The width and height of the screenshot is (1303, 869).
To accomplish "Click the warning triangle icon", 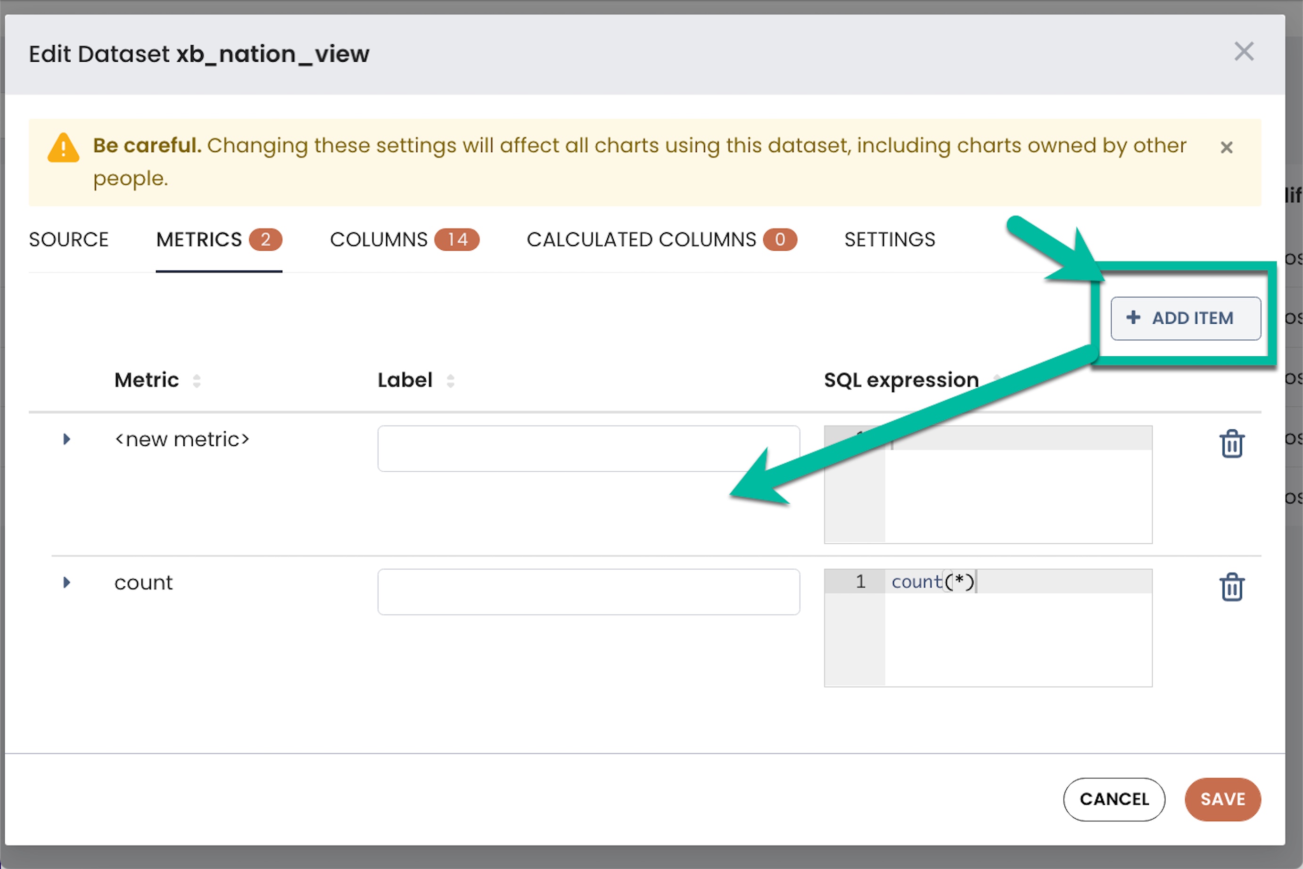I will (63, 148).
